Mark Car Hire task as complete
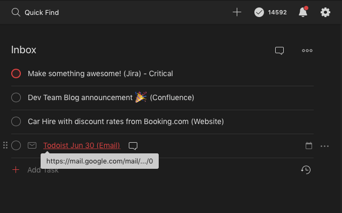The width and height of the screenshot is (342, 213). coord(16,121)
